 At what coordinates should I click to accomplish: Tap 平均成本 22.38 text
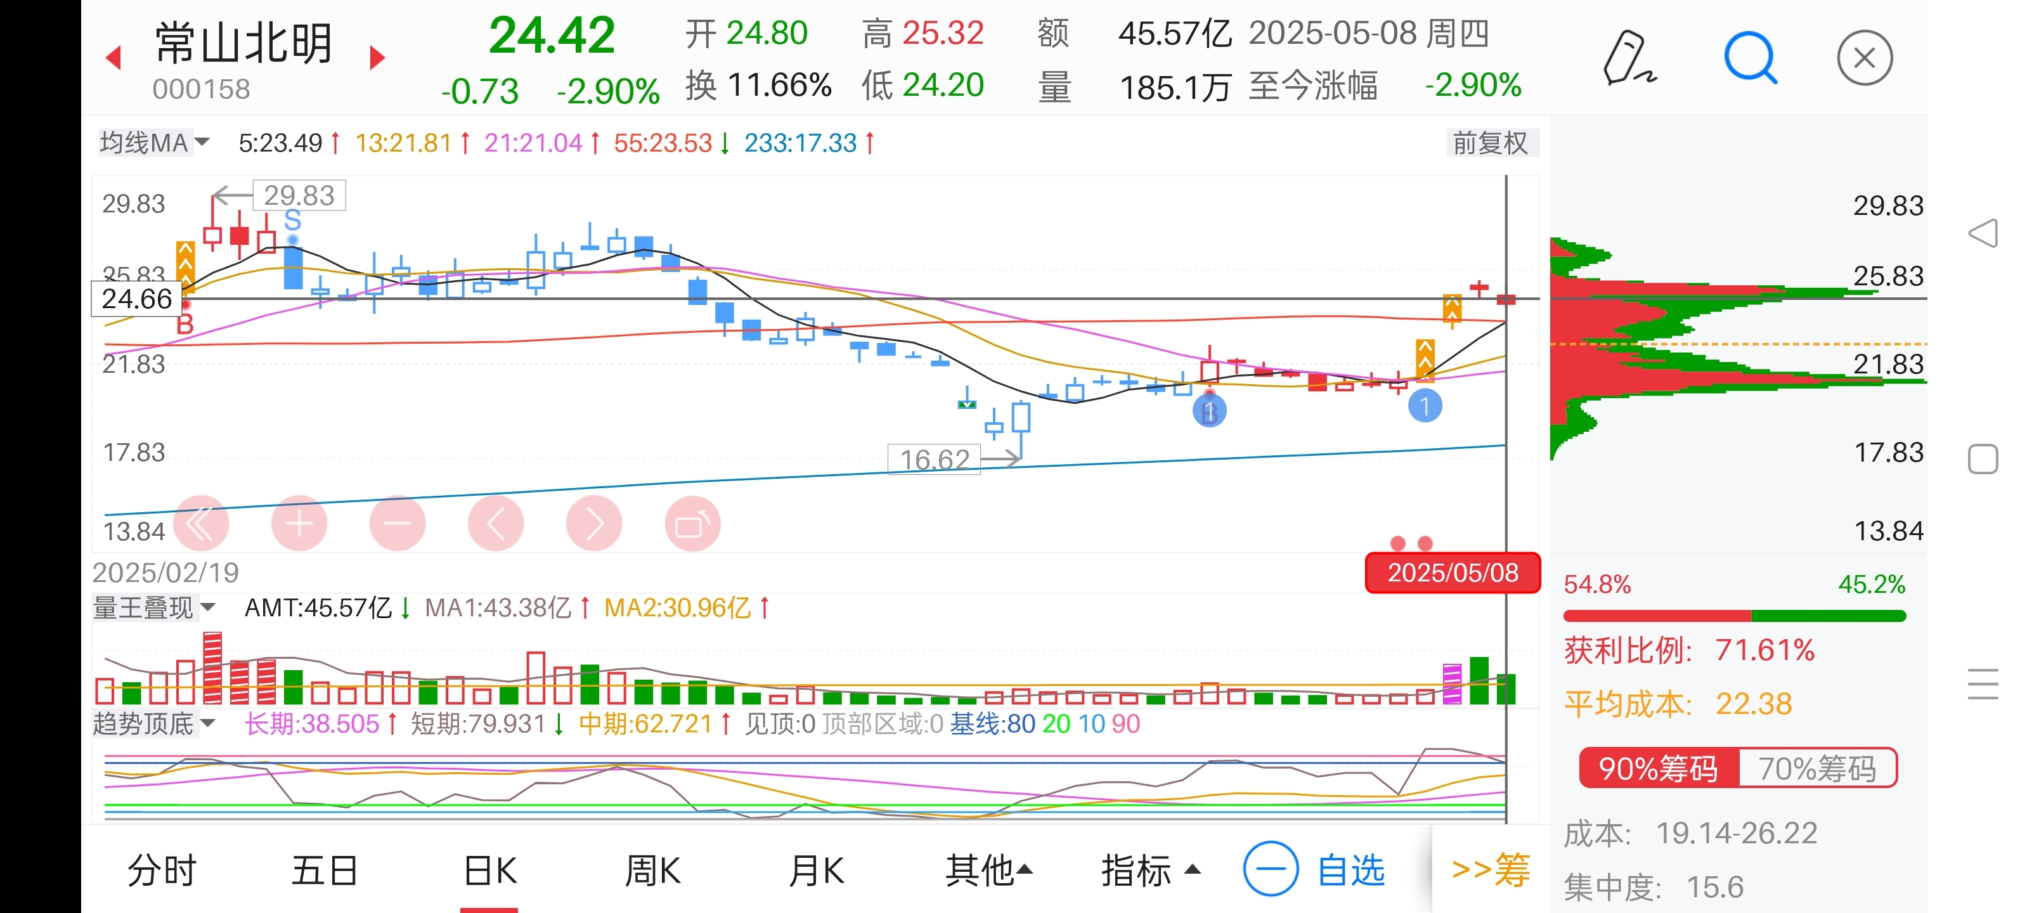coord(1678,704)
